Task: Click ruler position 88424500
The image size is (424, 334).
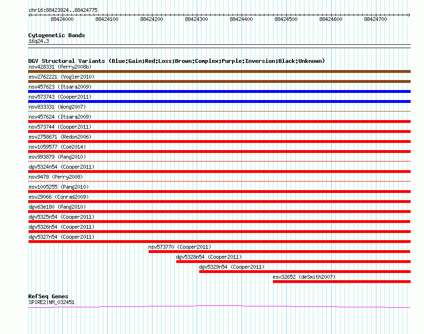Action: (x=286, y=19)
